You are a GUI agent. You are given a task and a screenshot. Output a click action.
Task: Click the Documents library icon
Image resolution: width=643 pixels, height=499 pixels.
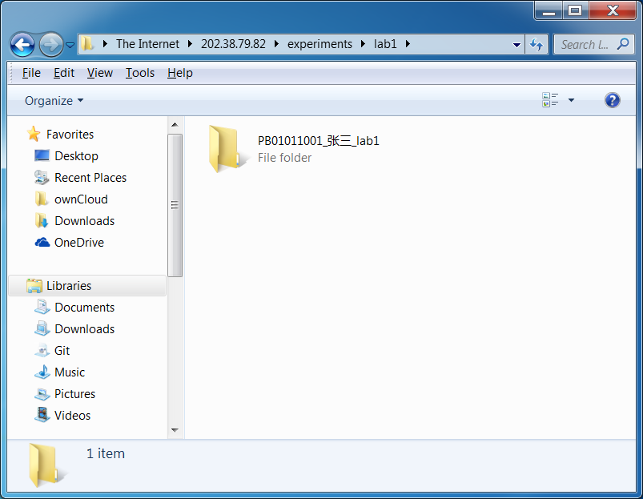tap(42, 307)
